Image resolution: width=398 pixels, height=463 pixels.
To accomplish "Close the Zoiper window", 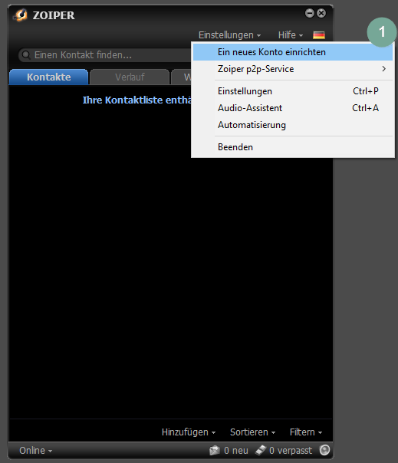I will pyautogui.click(x=321, y=13).
